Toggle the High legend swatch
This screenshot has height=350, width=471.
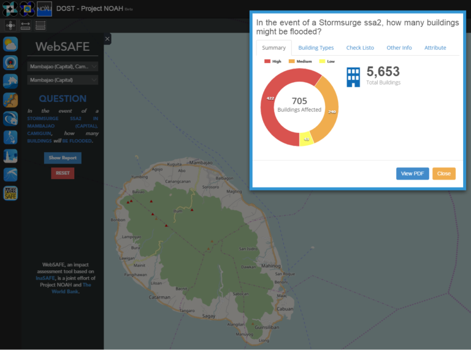pos(267,61)
